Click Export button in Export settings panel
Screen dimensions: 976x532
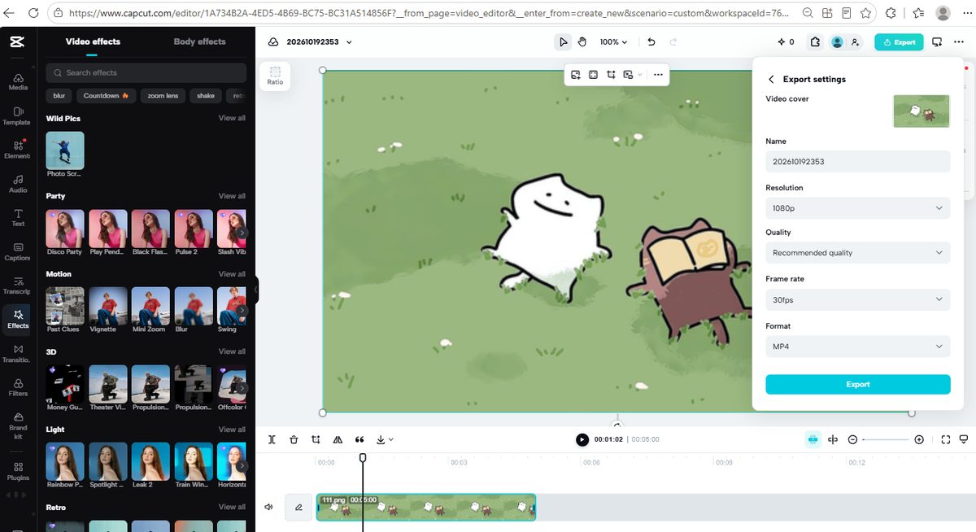point(858,385)
